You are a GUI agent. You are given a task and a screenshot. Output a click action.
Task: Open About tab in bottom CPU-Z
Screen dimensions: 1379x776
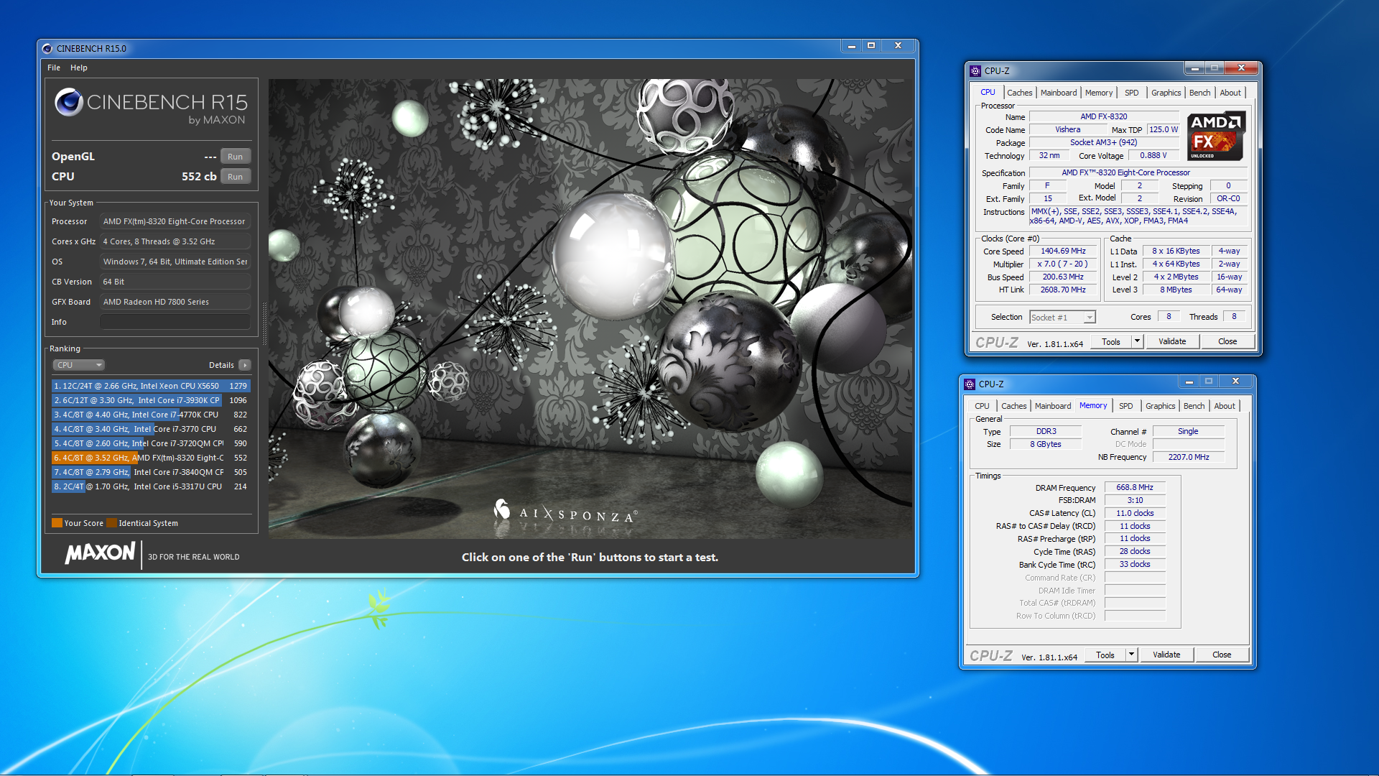pos(1225,406)
